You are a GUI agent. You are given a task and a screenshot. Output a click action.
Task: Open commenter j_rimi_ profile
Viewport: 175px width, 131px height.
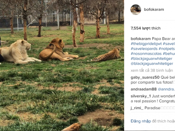pyautogui.click(x=137, y=108)
